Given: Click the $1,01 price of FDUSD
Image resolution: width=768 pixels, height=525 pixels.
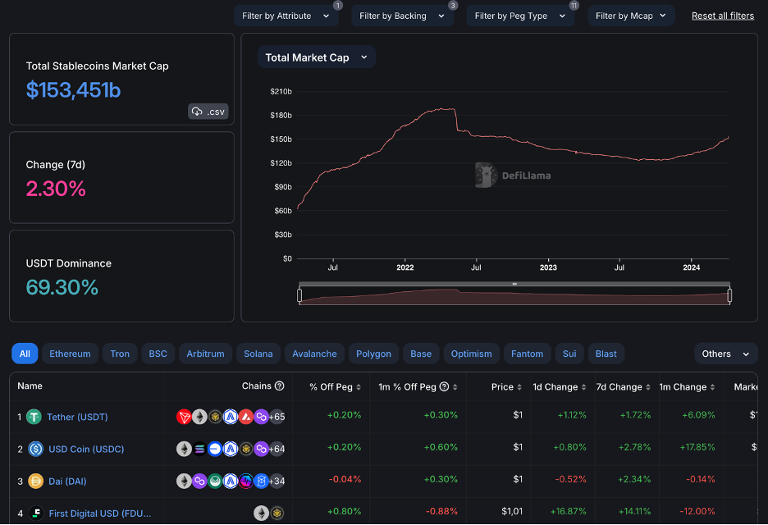Looking at the screenshot, I should [512, 511].
